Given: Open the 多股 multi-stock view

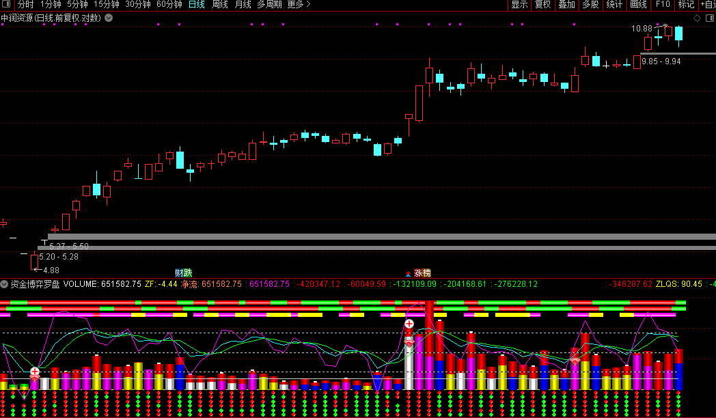Looking at the screenshot, I should click(590, 5).
